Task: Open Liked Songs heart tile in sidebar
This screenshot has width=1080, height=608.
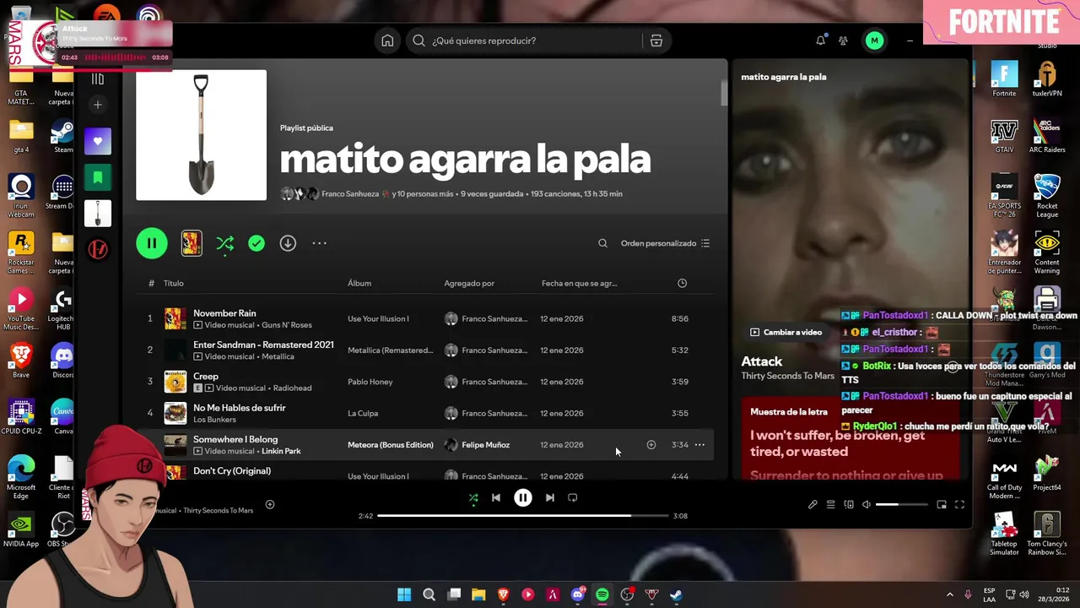Action: [x=98, y=141]
